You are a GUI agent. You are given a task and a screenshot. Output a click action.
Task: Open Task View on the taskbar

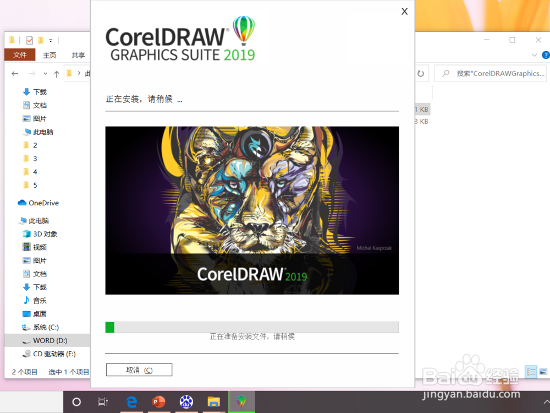(x=103, y=402)
